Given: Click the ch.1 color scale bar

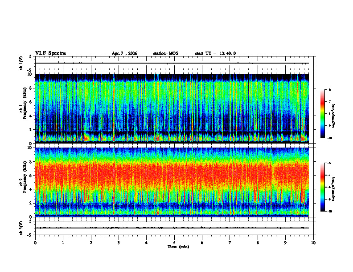Looking at the screenshot, I should (322, 114).
